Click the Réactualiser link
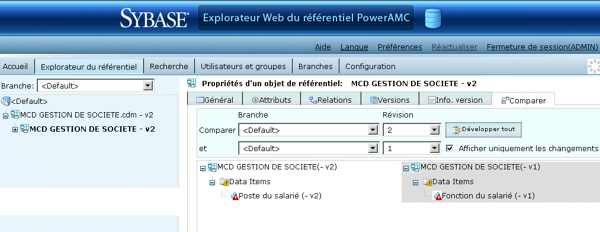The image size is (600, 232). 455,47
